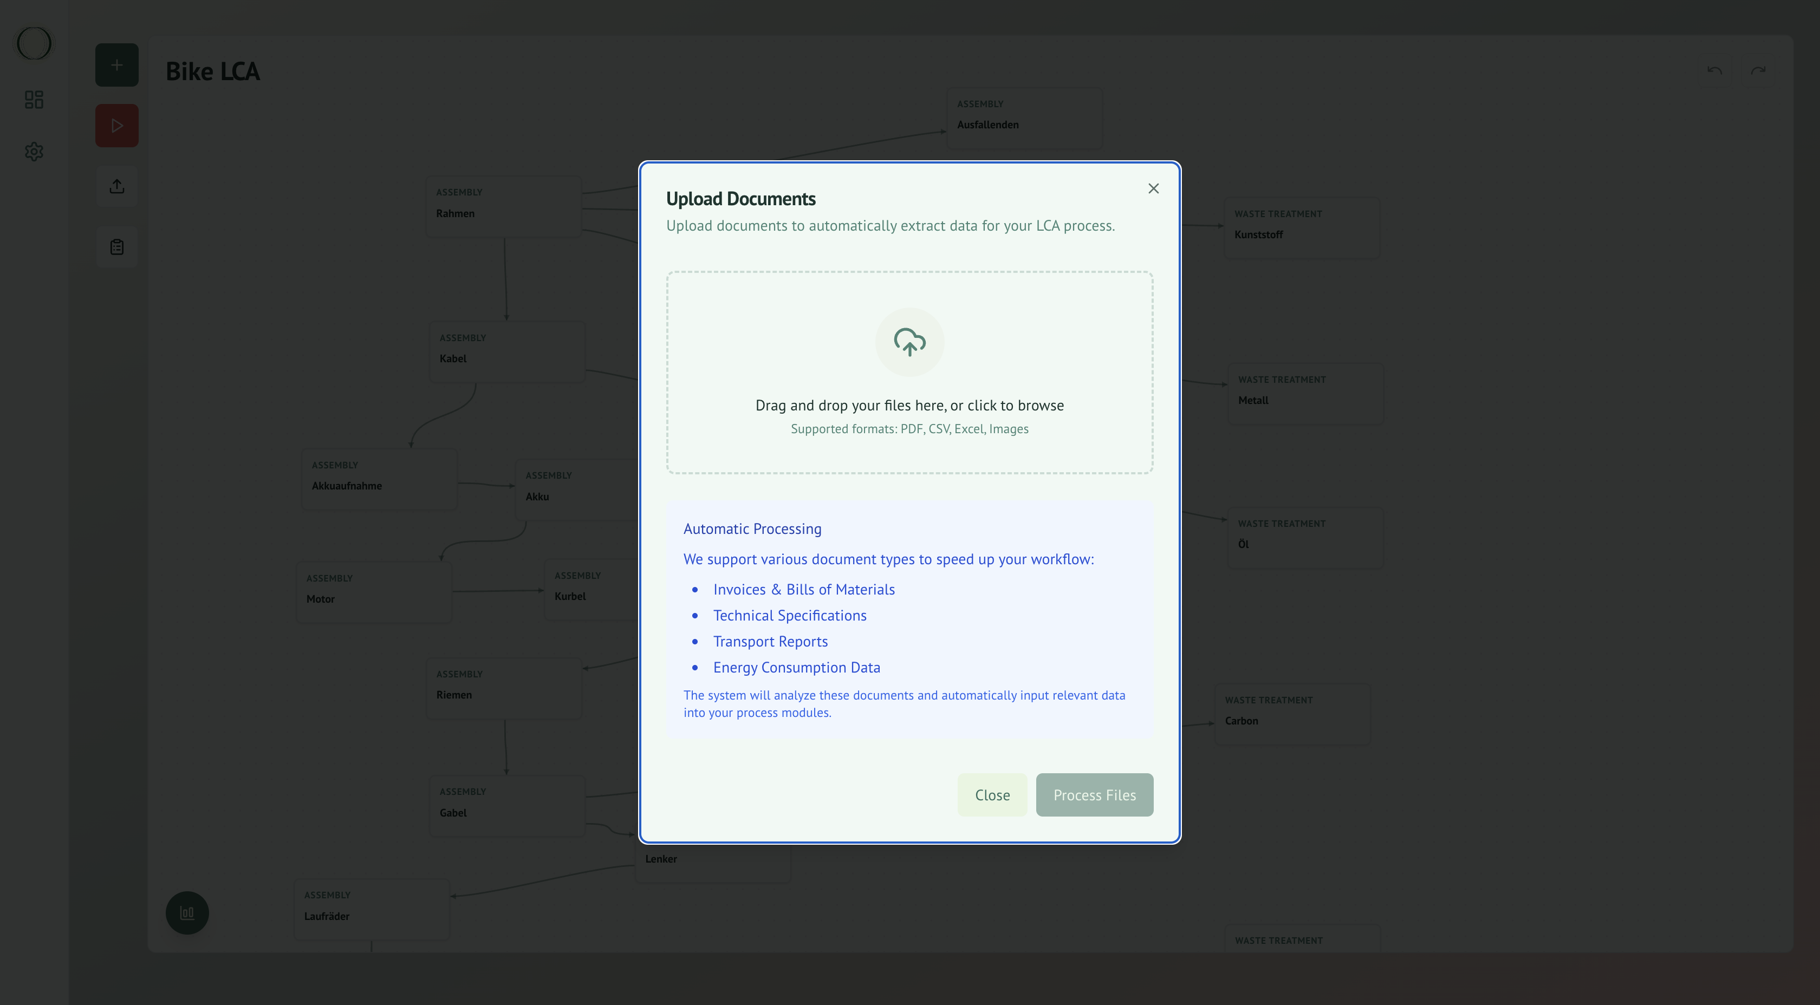Click the undo arrow icon
The image size is (1820, 1005).
[1714, 70]
